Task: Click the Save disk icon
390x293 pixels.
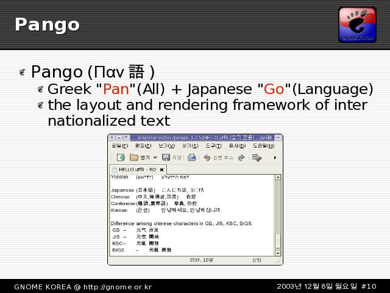Action: coord(166,157)
